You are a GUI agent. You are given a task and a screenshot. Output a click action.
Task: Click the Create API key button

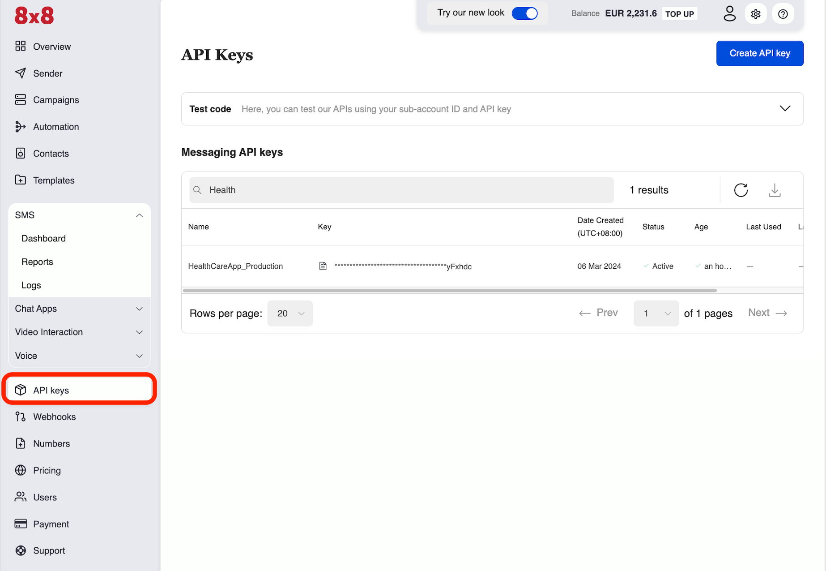759,53
